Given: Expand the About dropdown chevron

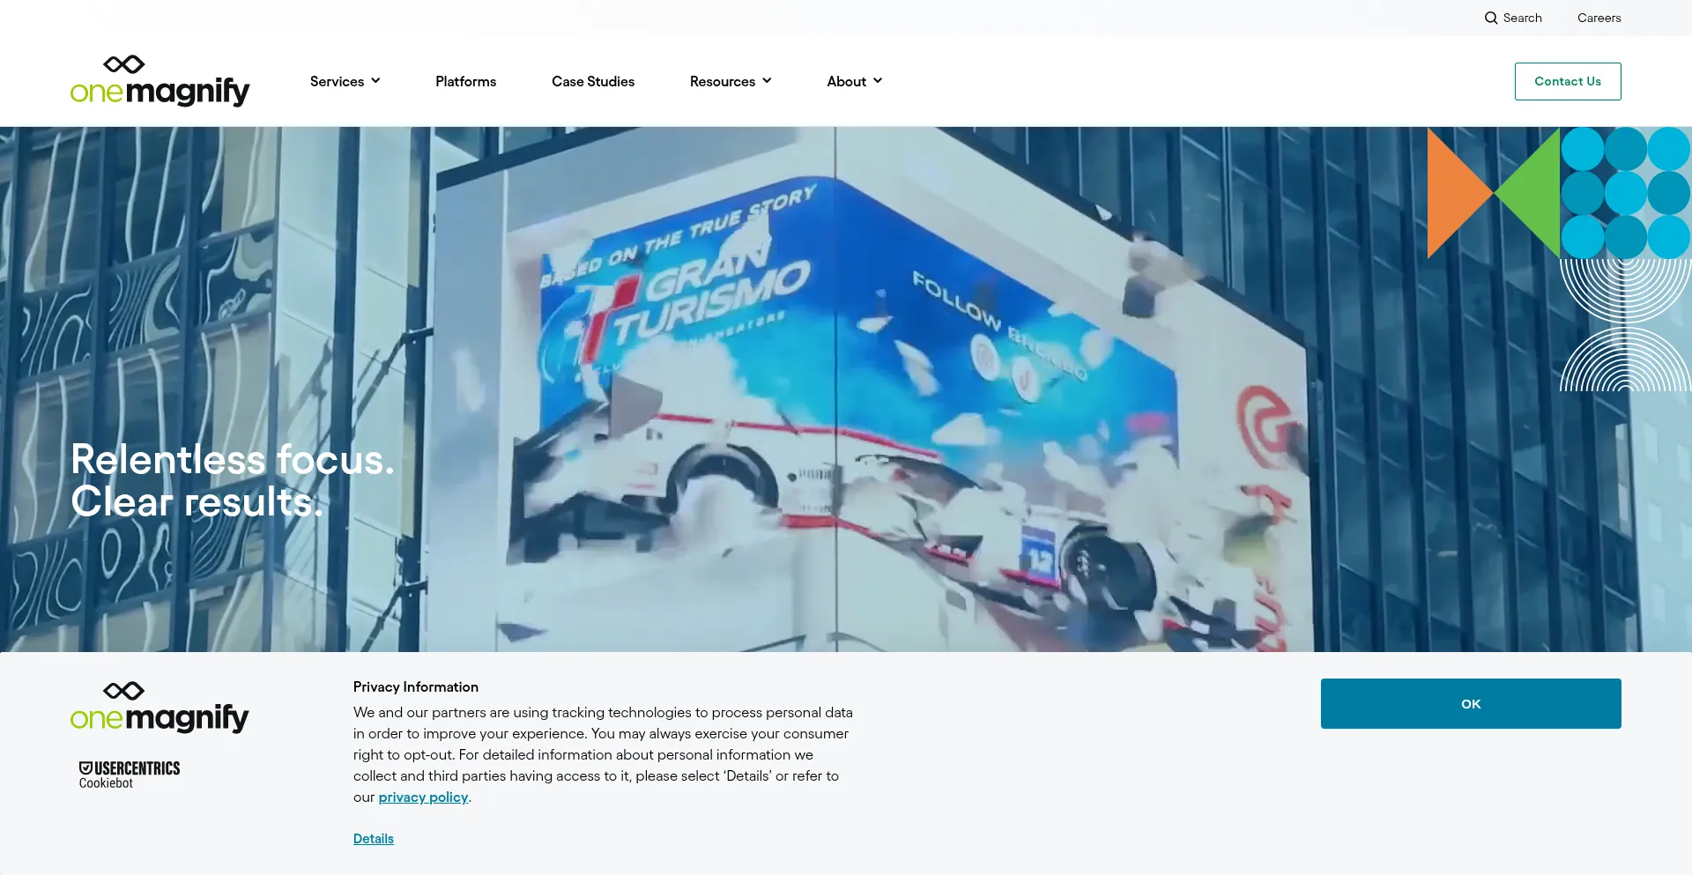Looking at the screenshot, I should (x=878, y=81).
